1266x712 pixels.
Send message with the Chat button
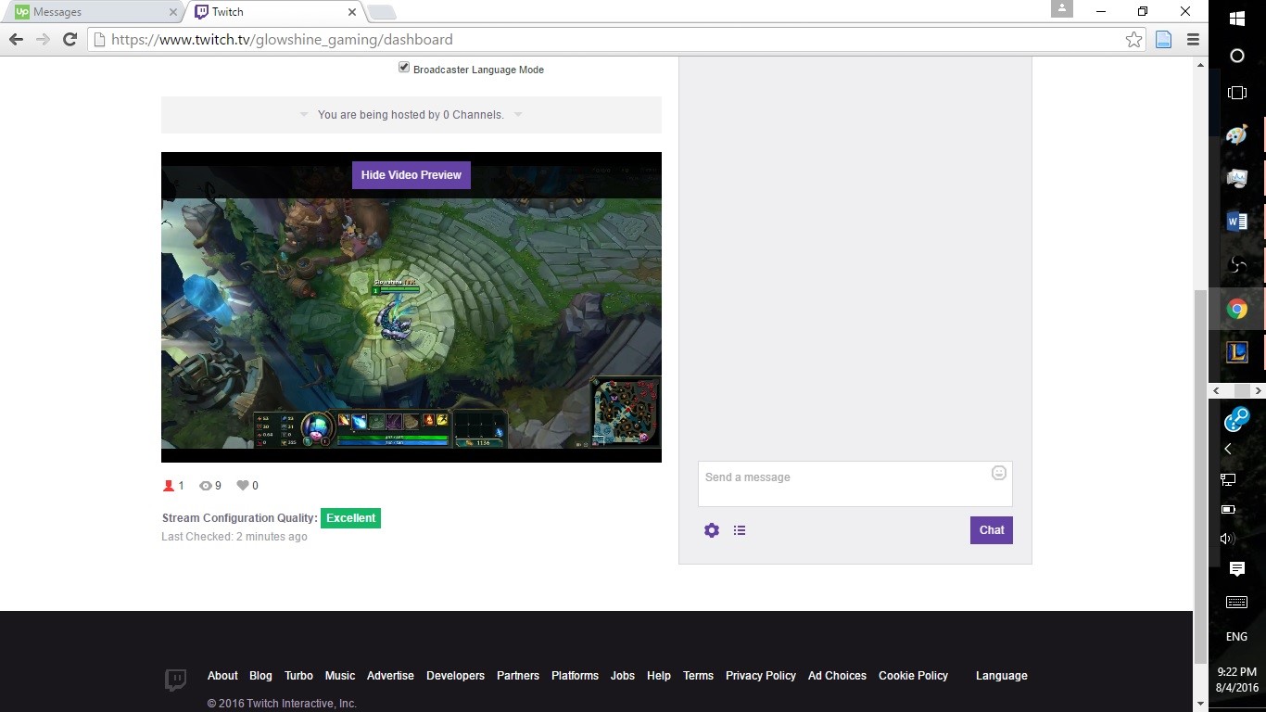[992, 530]
